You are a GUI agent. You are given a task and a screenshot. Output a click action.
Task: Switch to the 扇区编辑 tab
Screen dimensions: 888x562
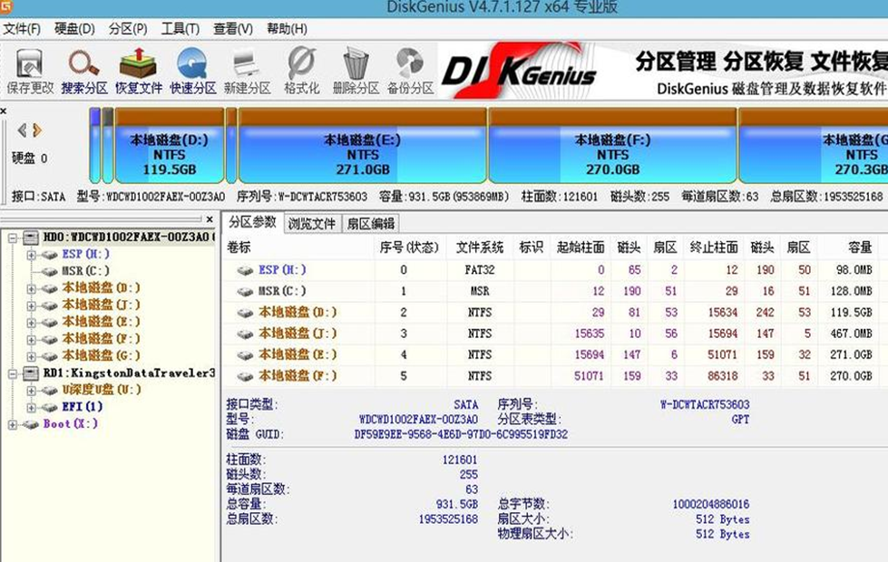[370, 224]
